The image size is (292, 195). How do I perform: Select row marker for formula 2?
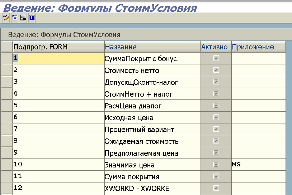pyautogui.click(x=7, y=70)
